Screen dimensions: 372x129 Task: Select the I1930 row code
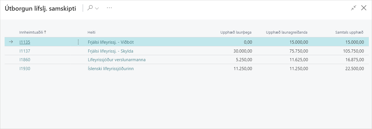25,68
